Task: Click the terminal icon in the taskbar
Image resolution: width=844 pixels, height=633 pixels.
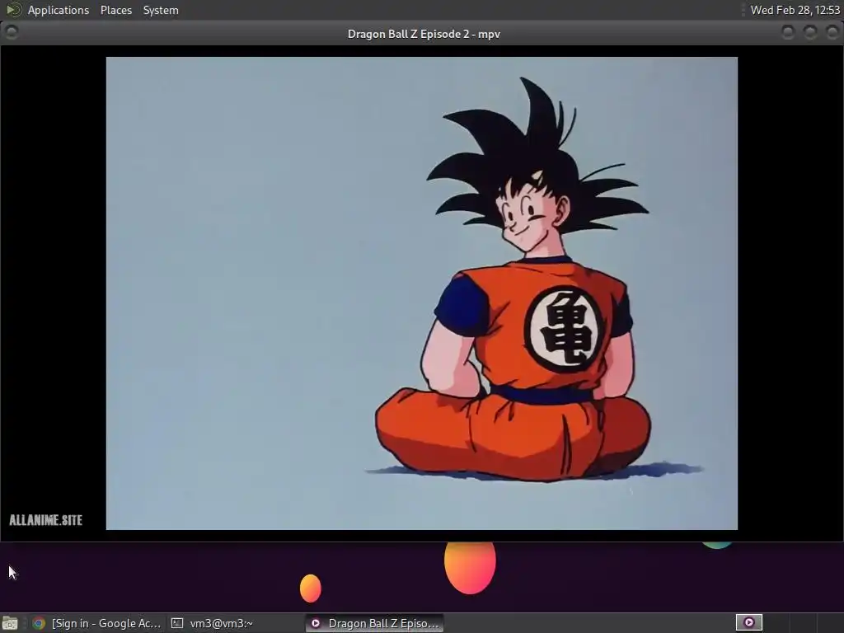Action: pyautogui.click(x=177, y=623)
